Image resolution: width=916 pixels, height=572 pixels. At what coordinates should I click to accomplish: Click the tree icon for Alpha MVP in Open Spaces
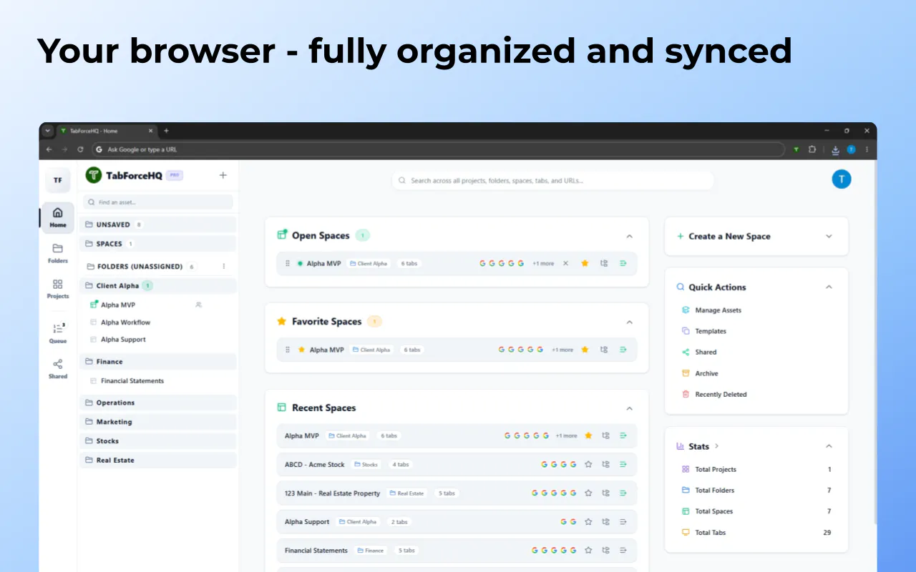point(604,263)
